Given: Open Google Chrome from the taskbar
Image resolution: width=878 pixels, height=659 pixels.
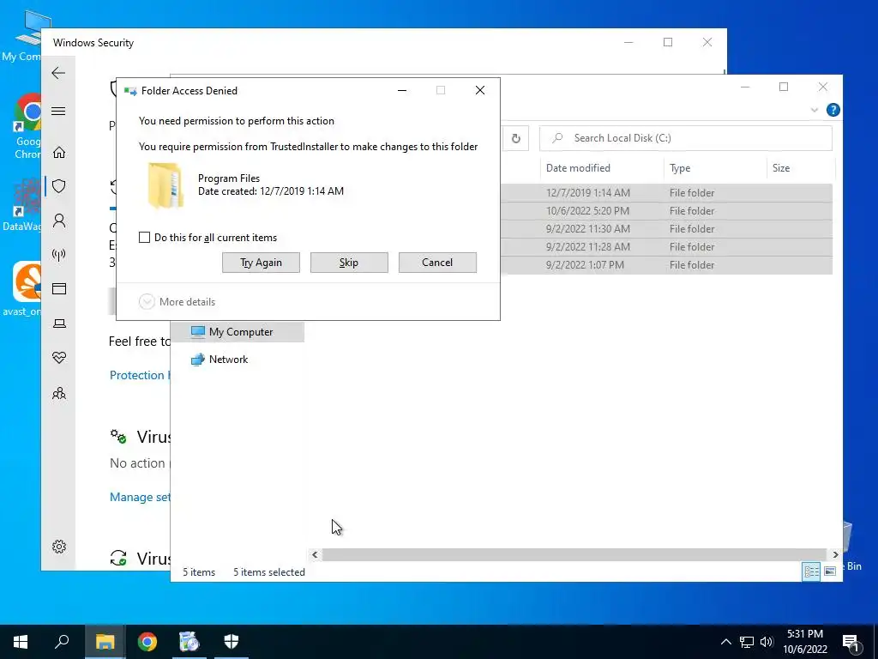Looking at the screenshot, I should tap(147, 642).
